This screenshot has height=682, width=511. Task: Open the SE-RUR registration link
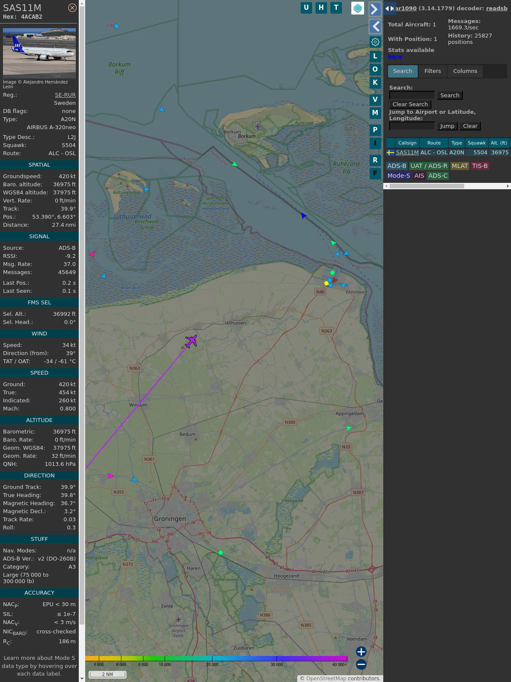[x=65, y=95]
